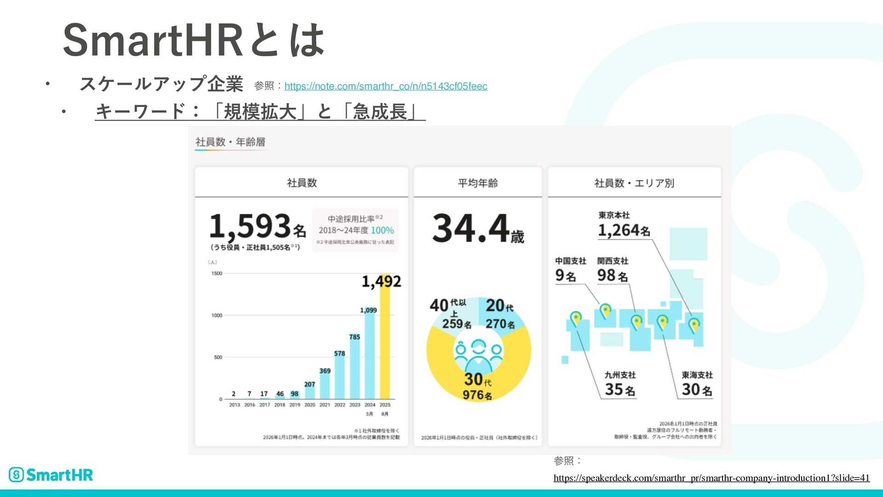The image size is (883, 497).
Task: Open the speakerdeck.com company introduction link
Action: pos(711,478)
